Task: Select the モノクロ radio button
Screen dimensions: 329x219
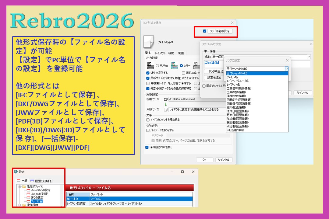Action: point(157,66)
